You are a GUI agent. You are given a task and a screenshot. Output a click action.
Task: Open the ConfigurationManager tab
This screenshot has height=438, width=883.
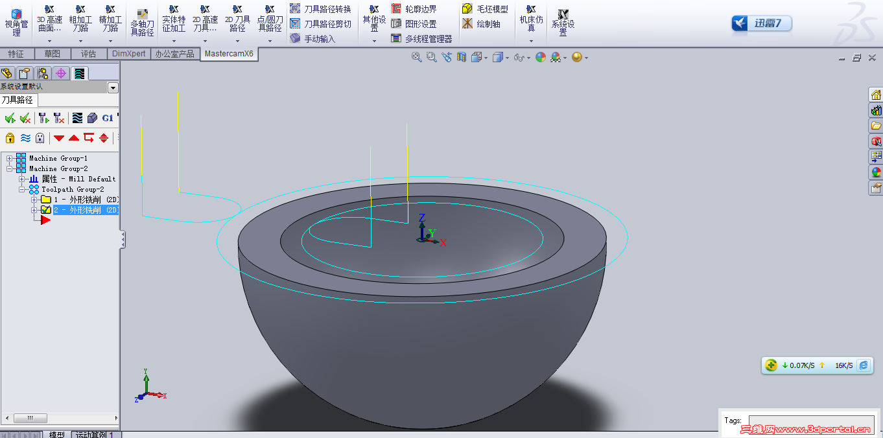click(x=43, y=73)
